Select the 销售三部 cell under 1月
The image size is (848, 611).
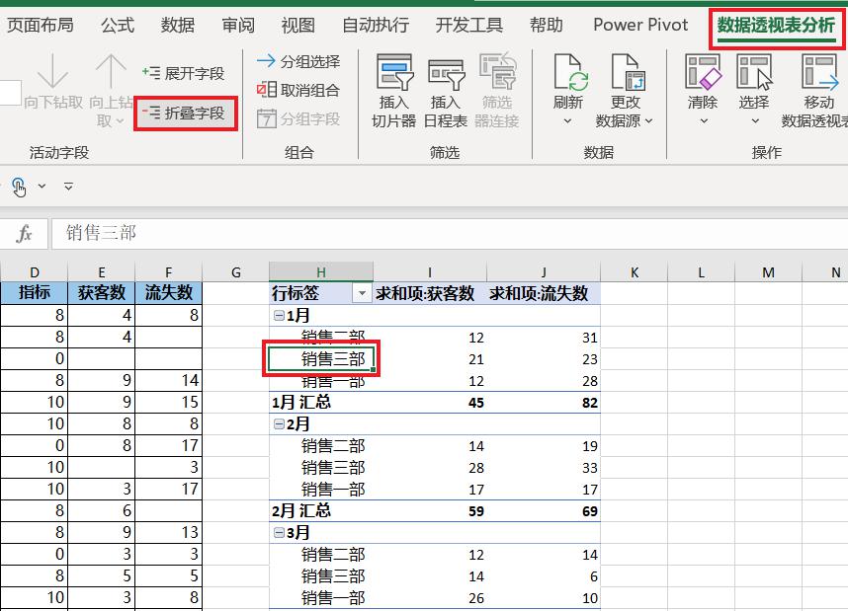pos(321,359)
